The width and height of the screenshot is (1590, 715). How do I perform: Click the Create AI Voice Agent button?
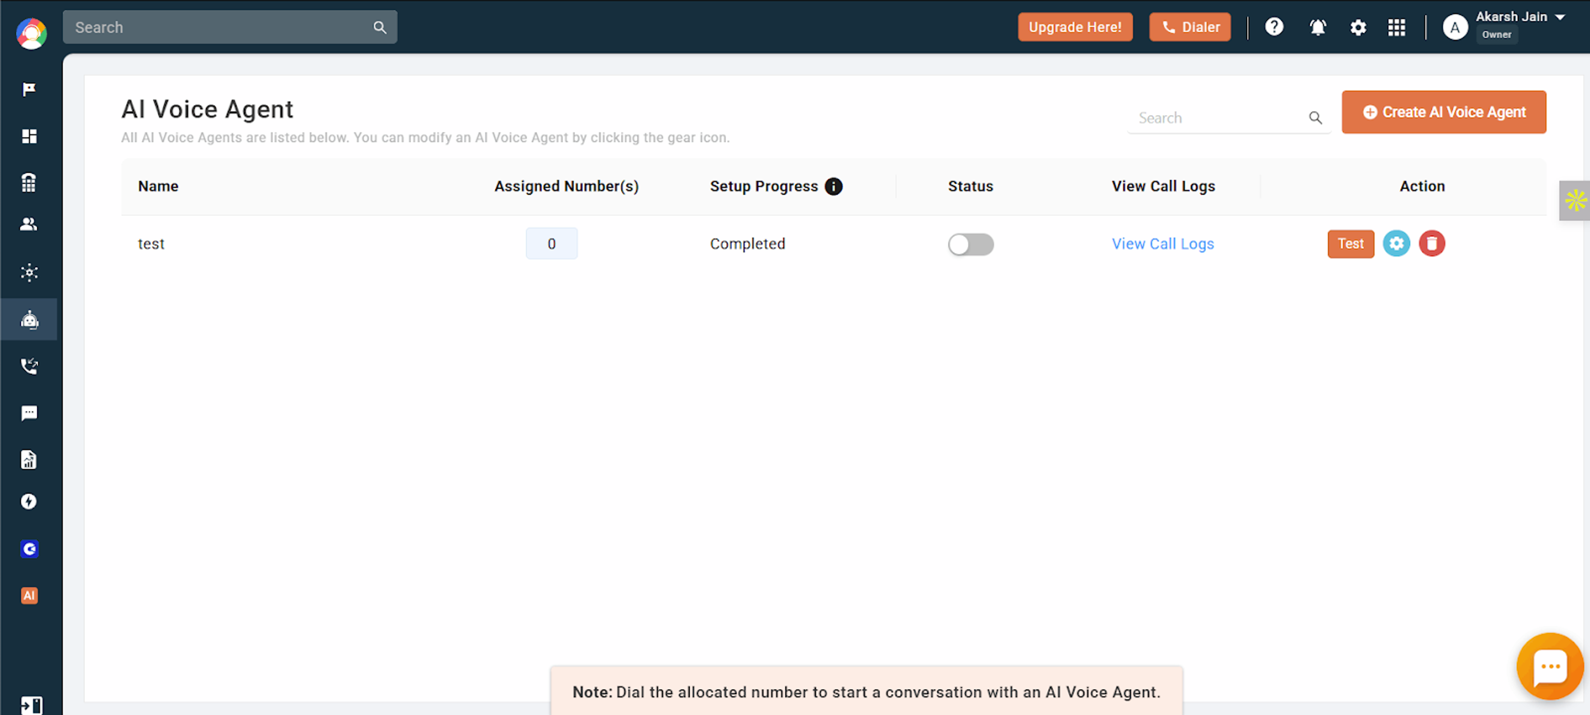[x=1443, y=112]
